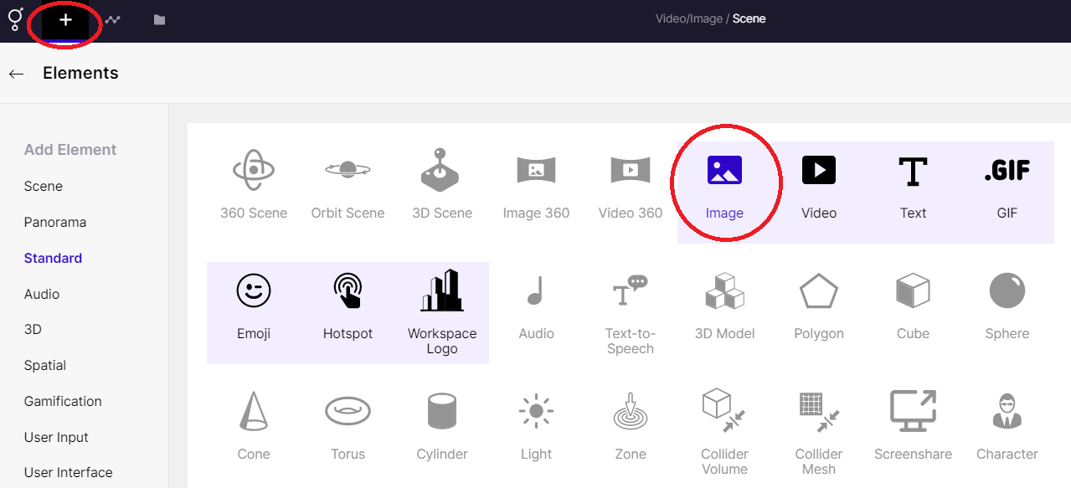1071x488 pixels.
Task: Choose the Text element
Action: coord(913,171)
